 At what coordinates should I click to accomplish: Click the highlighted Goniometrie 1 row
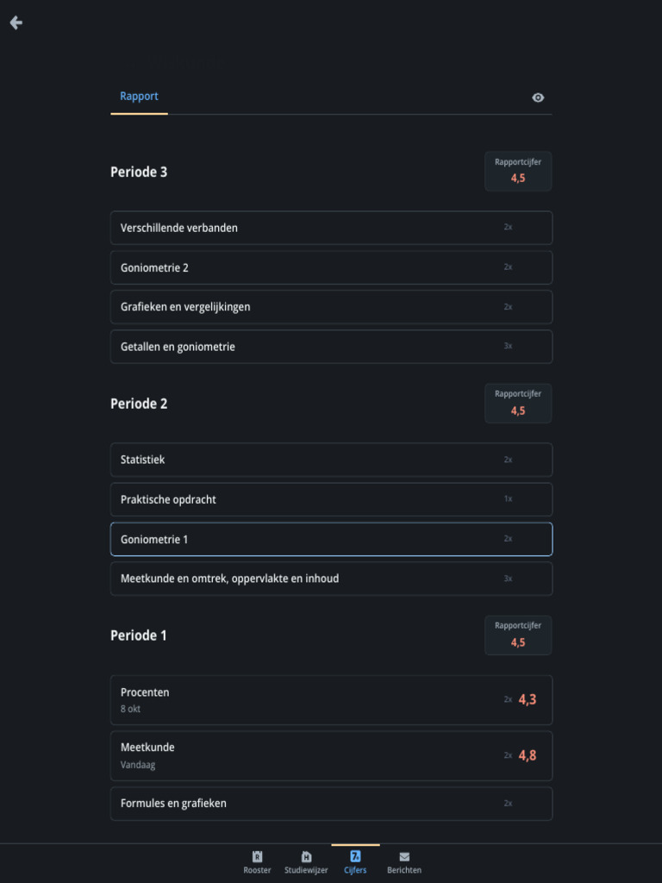[x=331, y=539]
